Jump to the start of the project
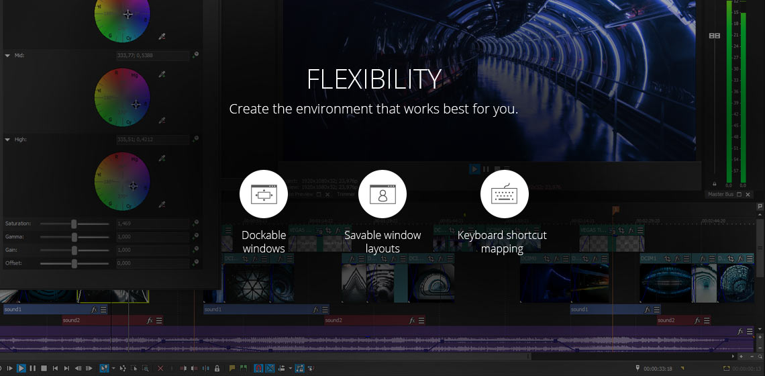Viewport: 765px width, 376px height. [55, 368]
